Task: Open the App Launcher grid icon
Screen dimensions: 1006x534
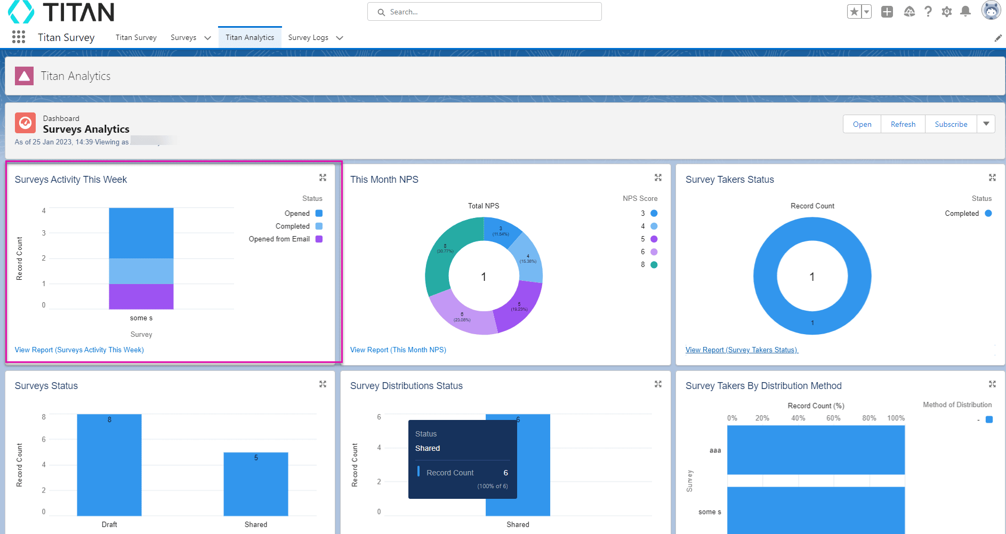Action: pyautogui.click(x=19, y=37)
